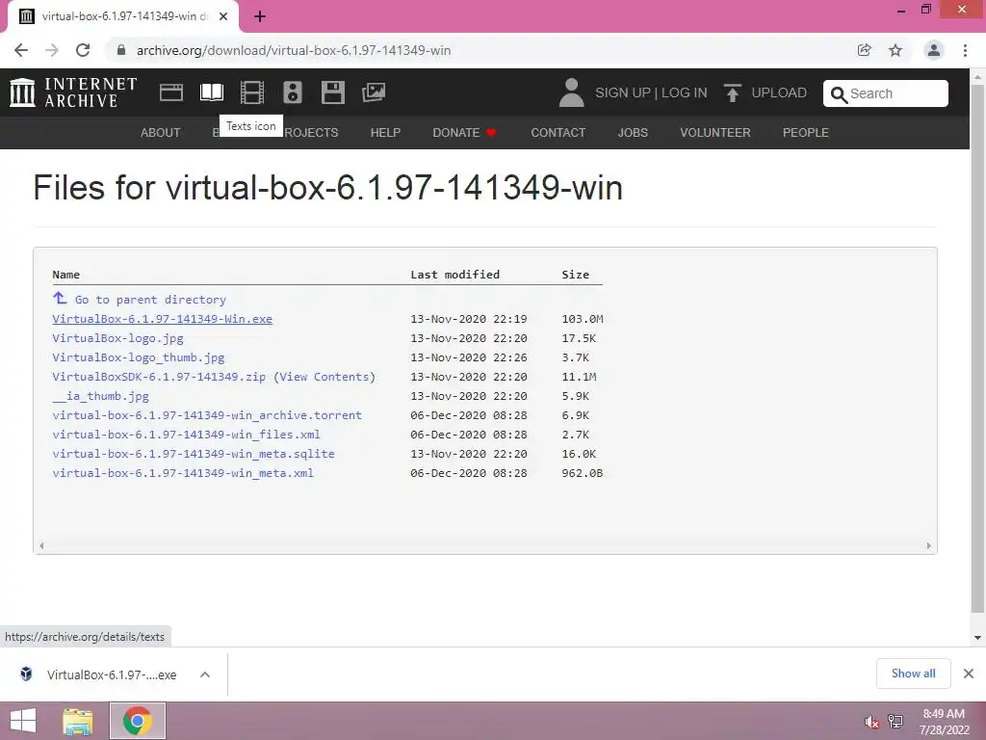
Task: View site security lock info
Action: tap(121, 50)
